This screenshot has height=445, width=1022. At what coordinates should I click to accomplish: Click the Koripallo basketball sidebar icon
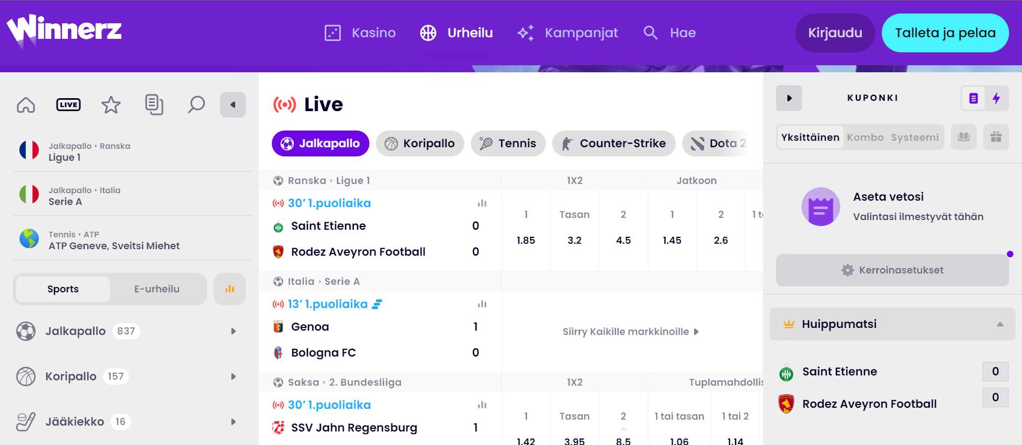[x=26, y=376]
